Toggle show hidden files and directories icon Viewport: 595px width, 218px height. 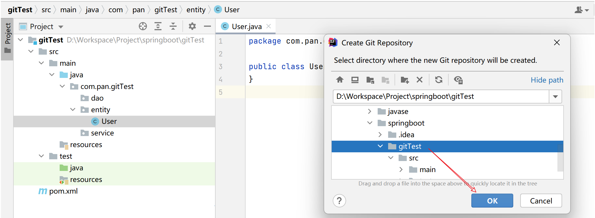[458, 80]
